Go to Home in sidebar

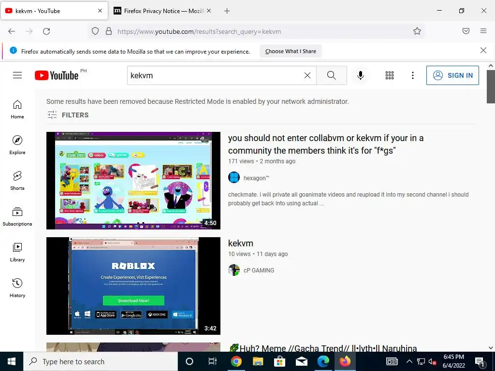[17, 110]
